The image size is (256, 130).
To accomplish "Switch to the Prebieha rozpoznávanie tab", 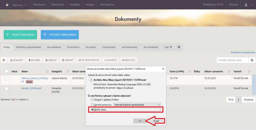I will click(28, 47).
